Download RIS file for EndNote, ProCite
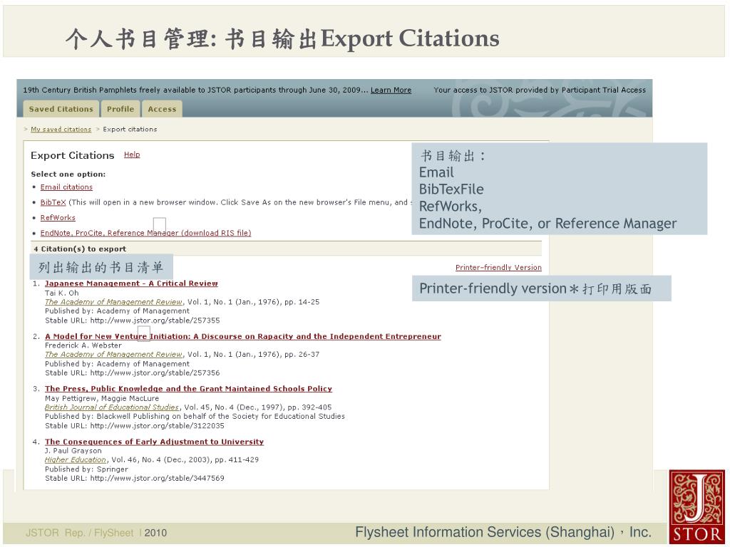 tap(145, 233)
